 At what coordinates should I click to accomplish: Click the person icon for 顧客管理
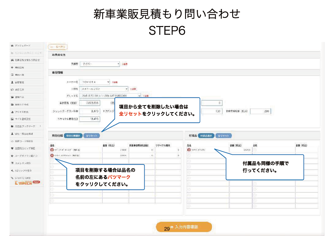[x=12, y=82]
